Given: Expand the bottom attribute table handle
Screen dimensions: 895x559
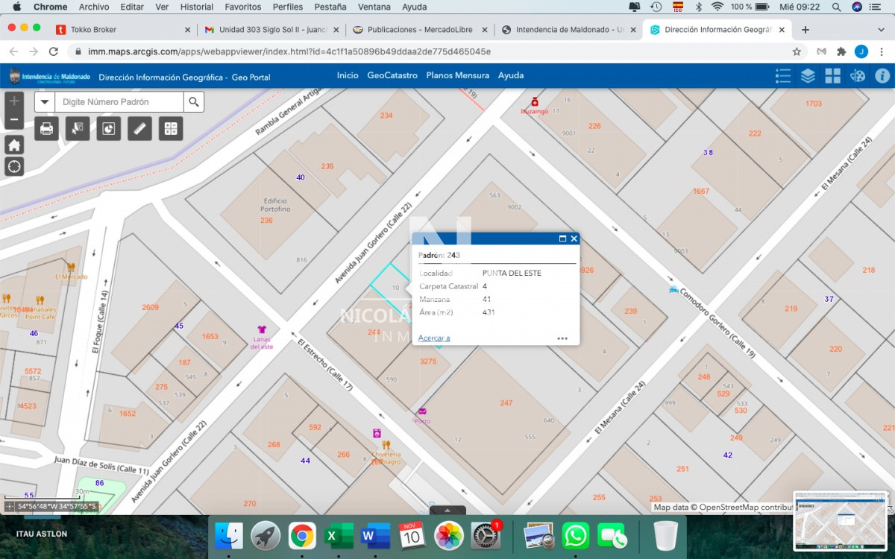Looking at the screenshot, I should [447, 511].
